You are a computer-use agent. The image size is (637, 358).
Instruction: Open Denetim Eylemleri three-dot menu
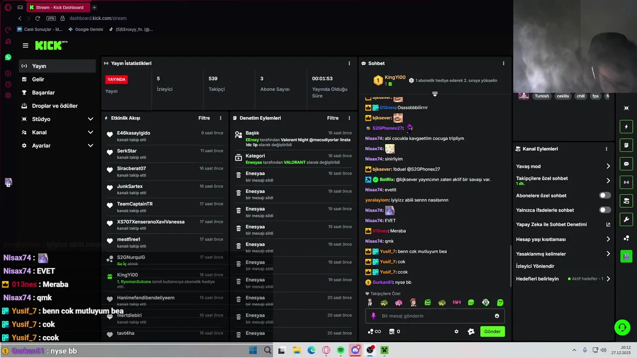349,118
